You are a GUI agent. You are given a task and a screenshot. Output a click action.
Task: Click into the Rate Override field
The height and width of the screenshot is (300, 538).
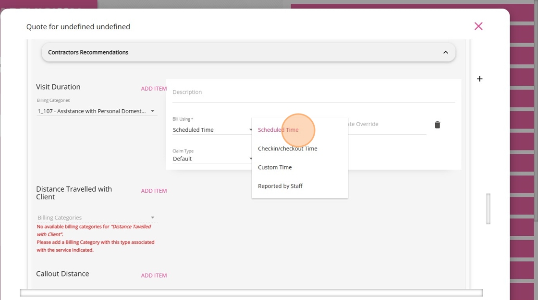click(387, 124)
